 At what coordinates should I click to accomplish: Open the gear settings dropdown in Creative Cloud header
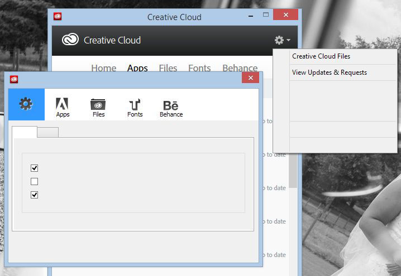click(x=283, y=40)
